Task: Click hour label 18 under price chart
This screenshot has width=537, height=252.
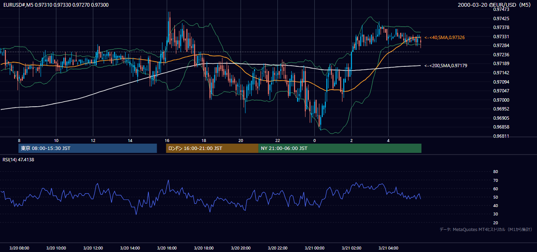Action: (x=204, y=140)
